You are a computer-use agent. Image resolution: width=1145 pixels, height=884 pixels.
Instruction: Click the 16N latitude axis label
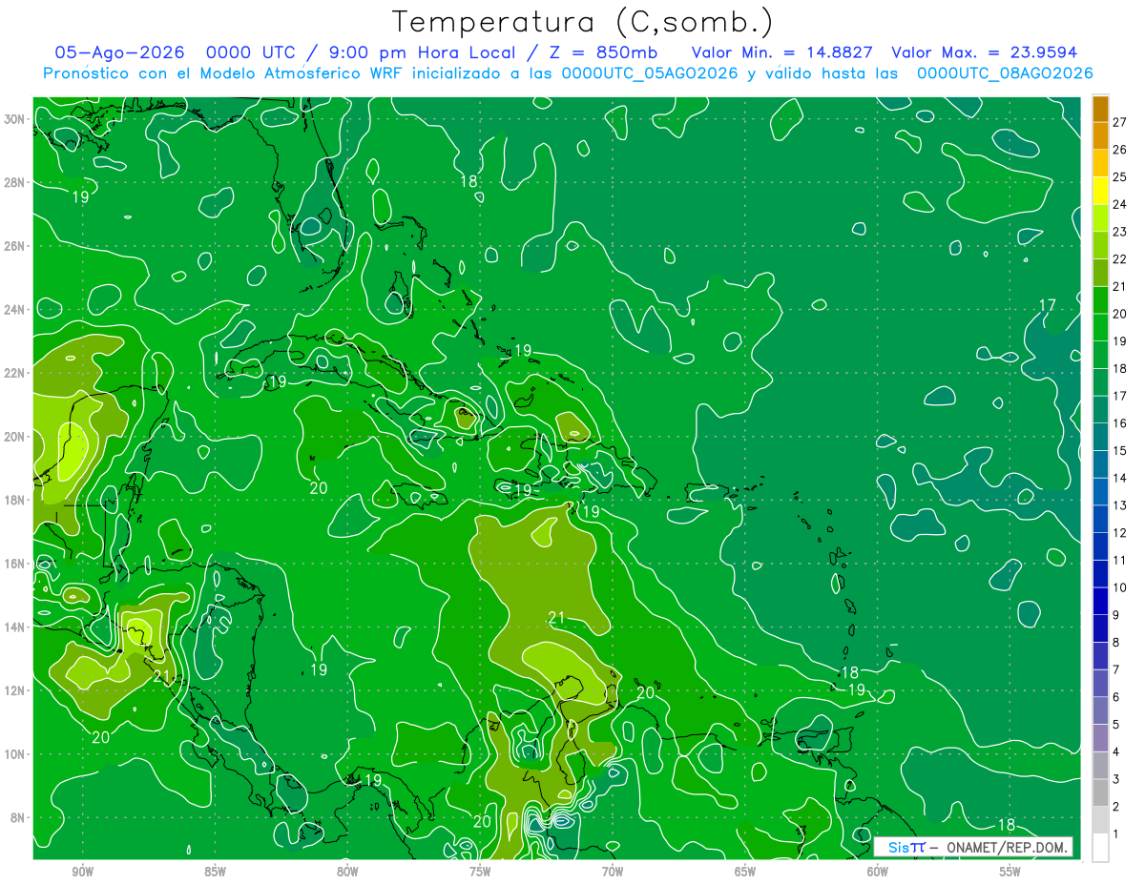[x=16, y=564]
